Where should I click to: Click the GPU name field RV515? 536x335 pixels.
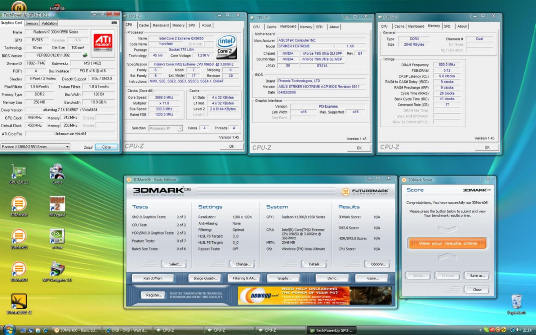pos(37,40)
